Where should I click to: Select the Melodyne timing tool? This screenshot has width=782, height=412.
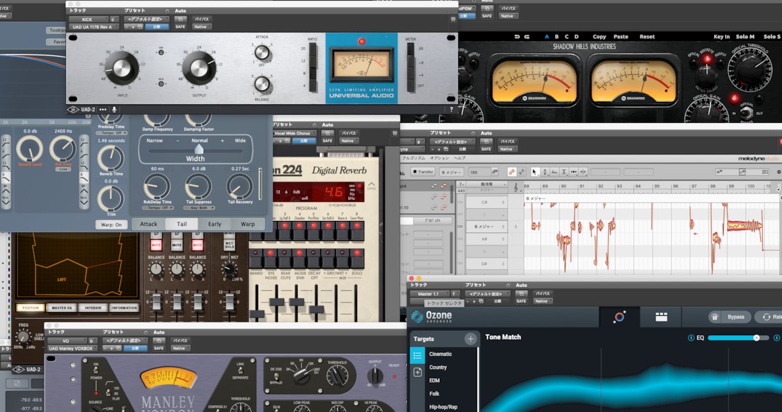[x=574, y=172]
